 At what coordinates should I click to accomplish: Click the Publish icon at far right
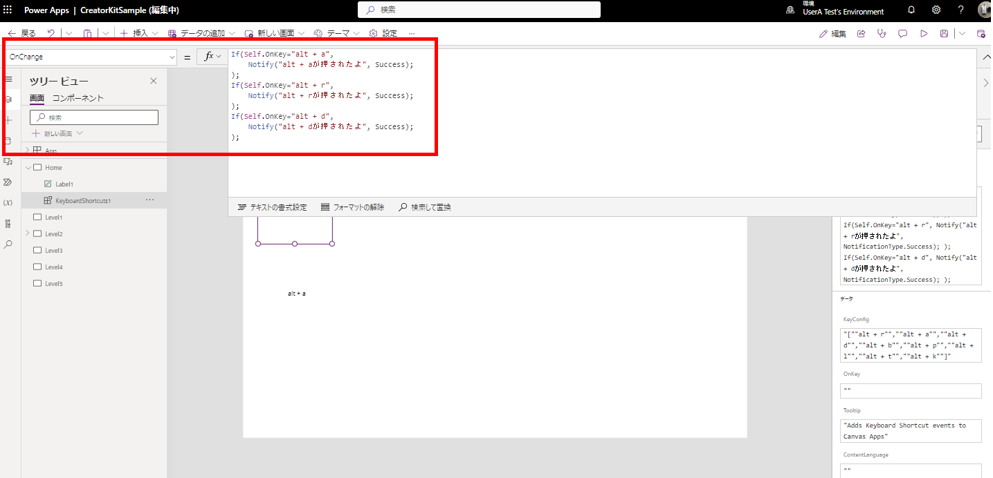(x=981, y=33)
